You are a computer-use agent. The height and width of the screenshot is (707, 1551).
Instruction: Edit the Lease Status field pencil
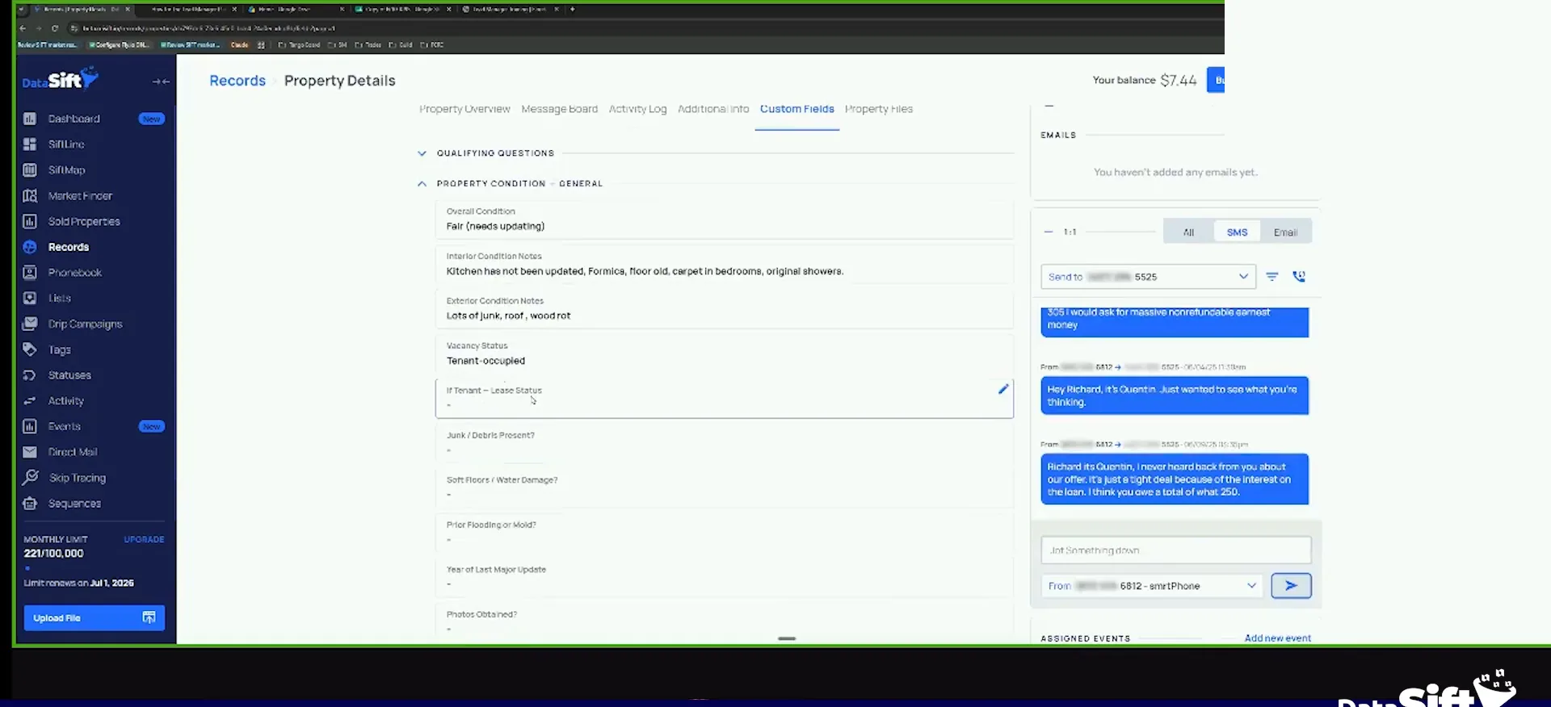(x=1003, y=389)
